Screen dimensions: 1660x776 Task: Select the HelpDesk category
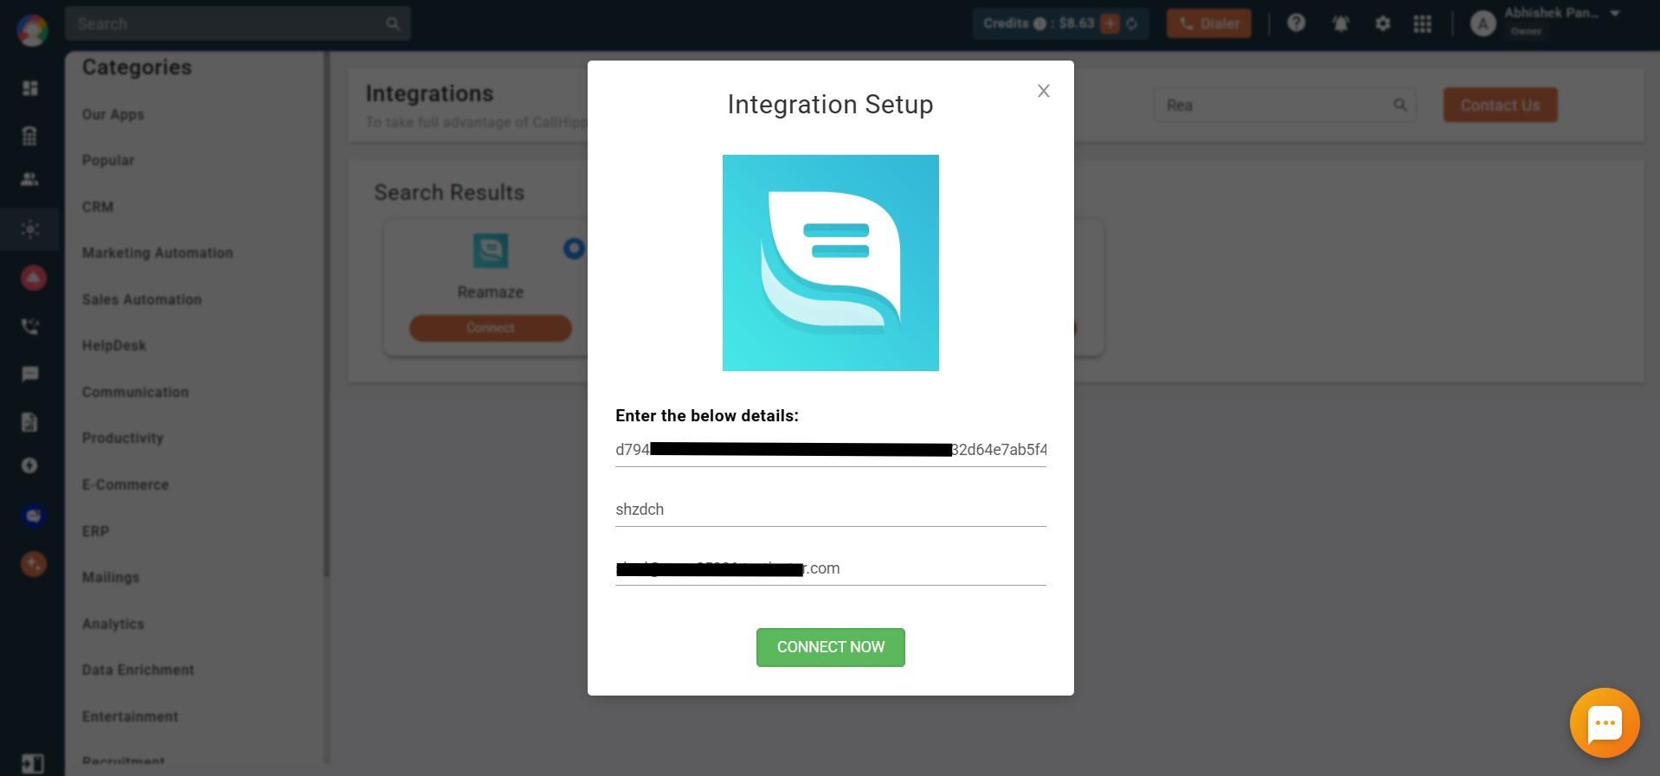coord(114,345)
